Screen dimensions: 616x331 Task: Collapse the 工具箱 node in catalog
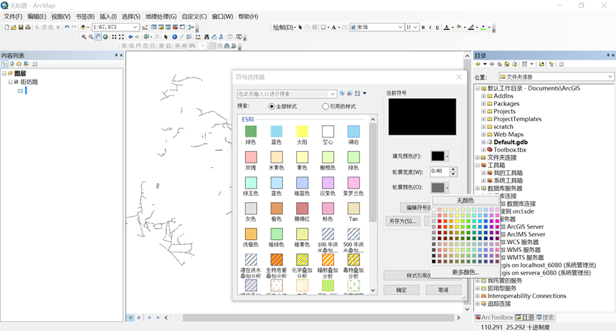pyautogui.click(x=478, y=165)
